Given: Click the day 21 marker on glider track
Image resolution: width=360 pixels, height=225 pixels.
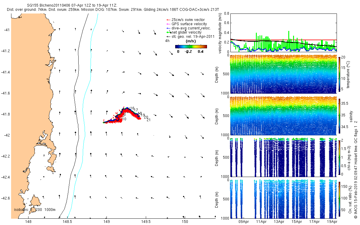Looking at the screenshot, I should pos(148,120).
